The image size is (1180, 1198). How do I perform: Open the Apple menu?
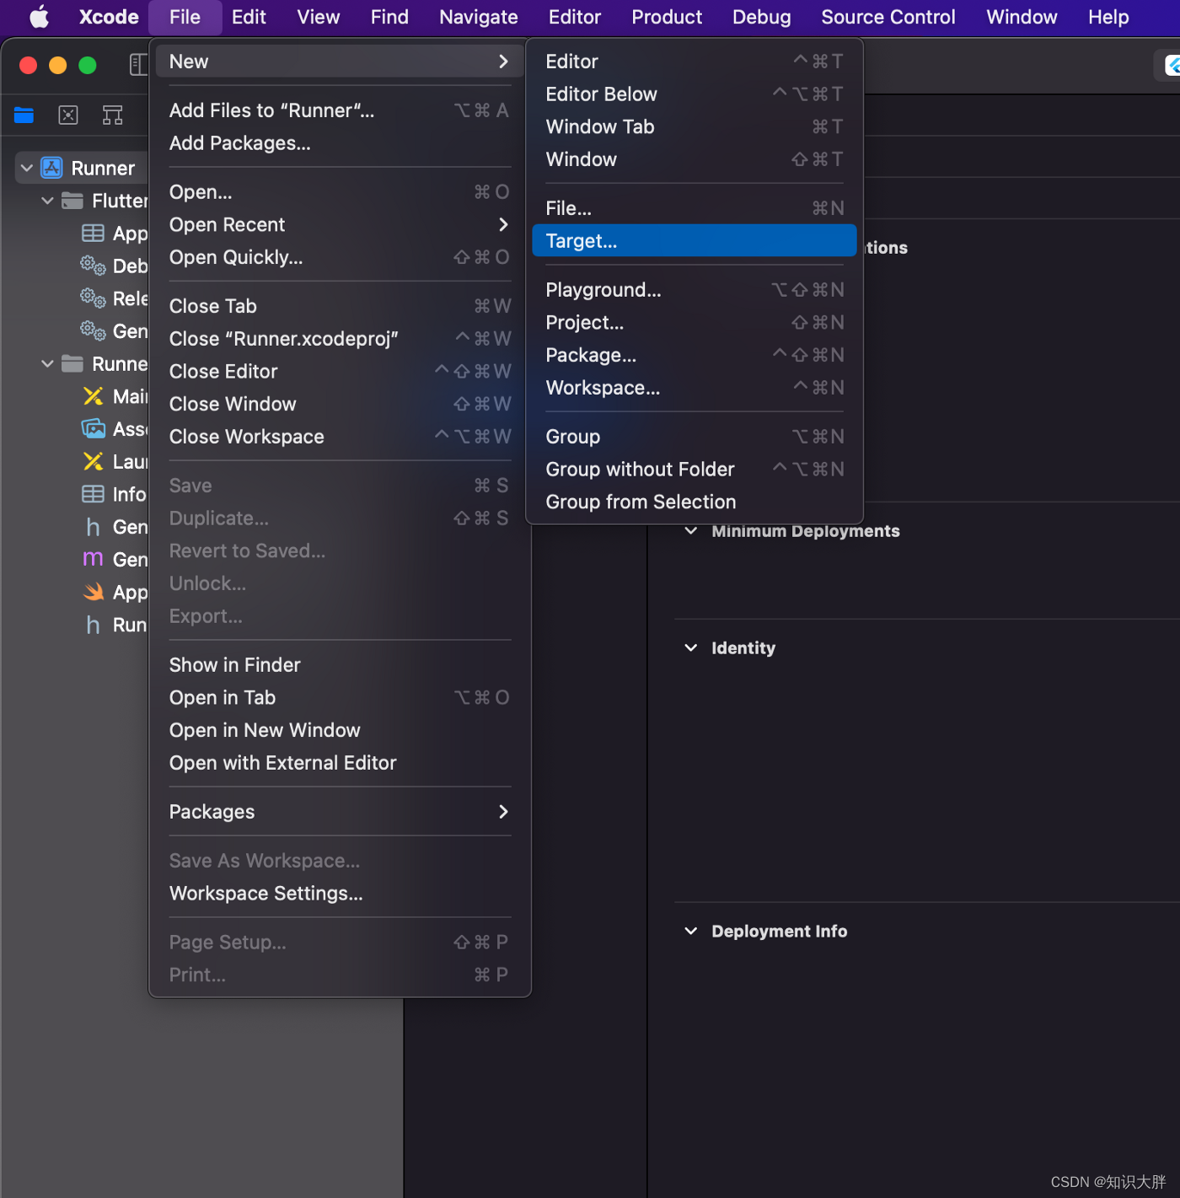[x=38, y=17]
